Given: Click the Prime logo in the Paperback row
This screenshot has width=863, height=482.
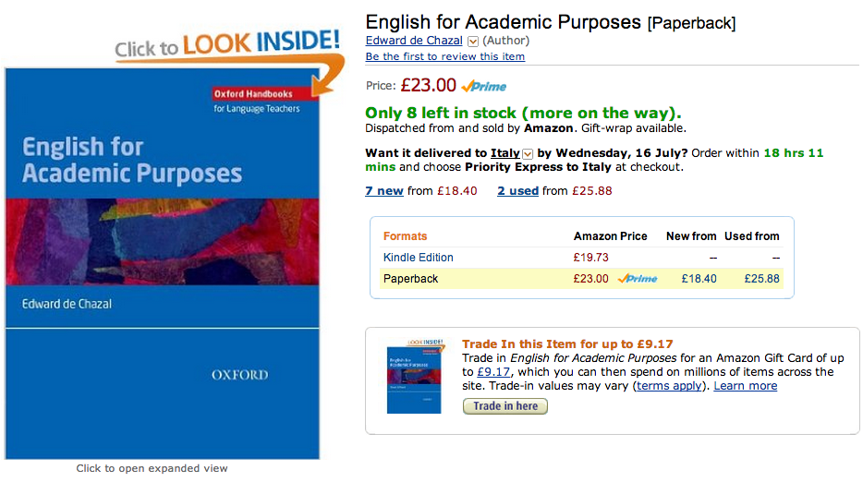Looking at the screenshot, I should pyautogui.click(x=638, y=278).
